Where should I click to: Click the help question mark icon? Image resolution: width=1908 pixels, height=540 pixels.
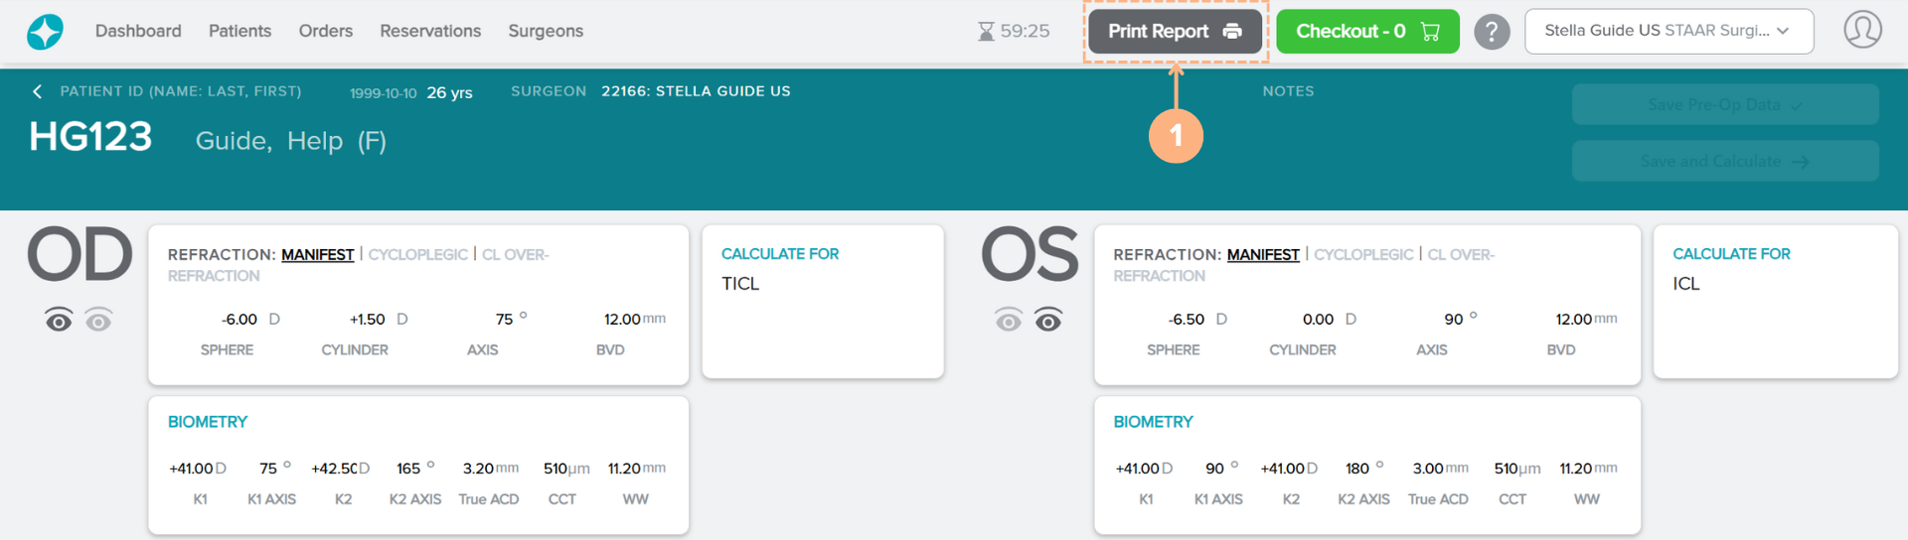point(1491,32)
